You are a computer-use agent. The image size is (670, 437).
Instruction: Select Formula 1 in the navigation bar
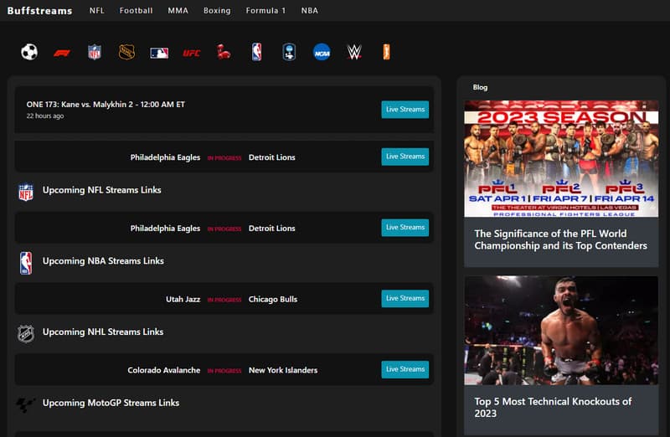[265, 11]
